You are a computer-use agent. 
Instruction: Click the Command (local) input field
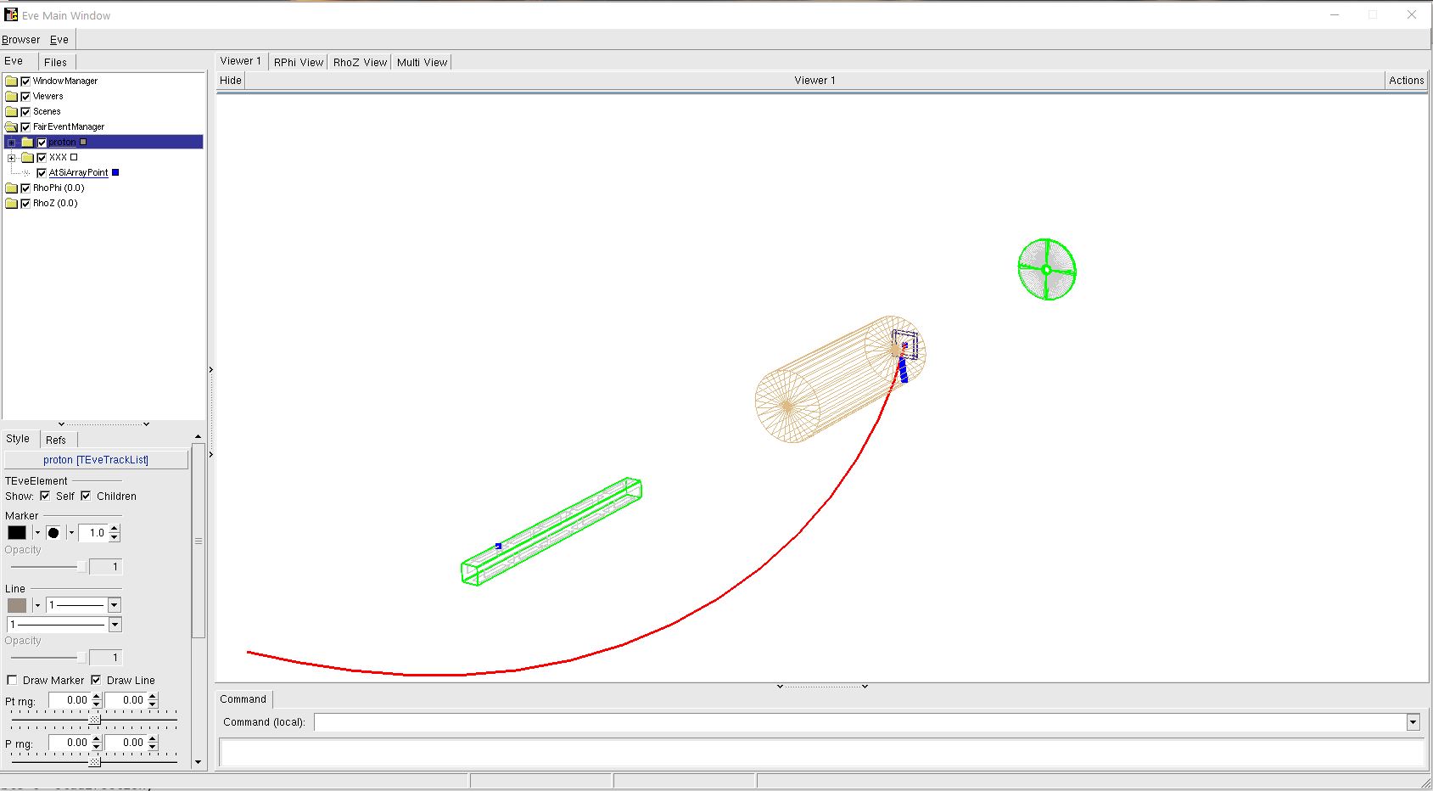tap(859, 722)
